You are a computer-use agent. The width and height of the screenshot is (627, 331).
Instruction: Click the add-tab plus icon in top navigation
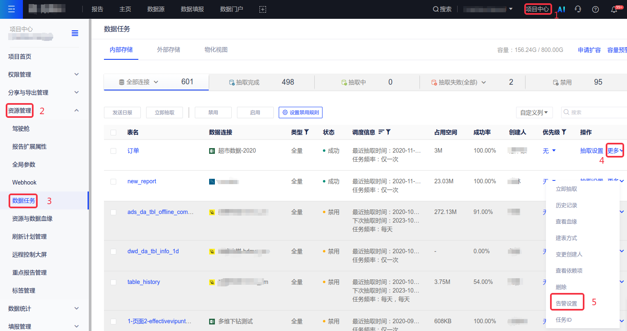[263, 9]
